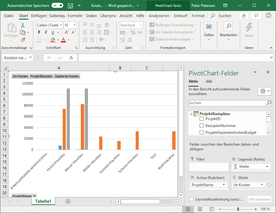
Task: Click the red font color A icon
Action: (x=63, y=40)
